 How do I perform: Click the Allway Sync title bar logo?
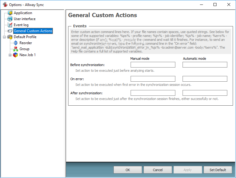[x=5, y=5]
